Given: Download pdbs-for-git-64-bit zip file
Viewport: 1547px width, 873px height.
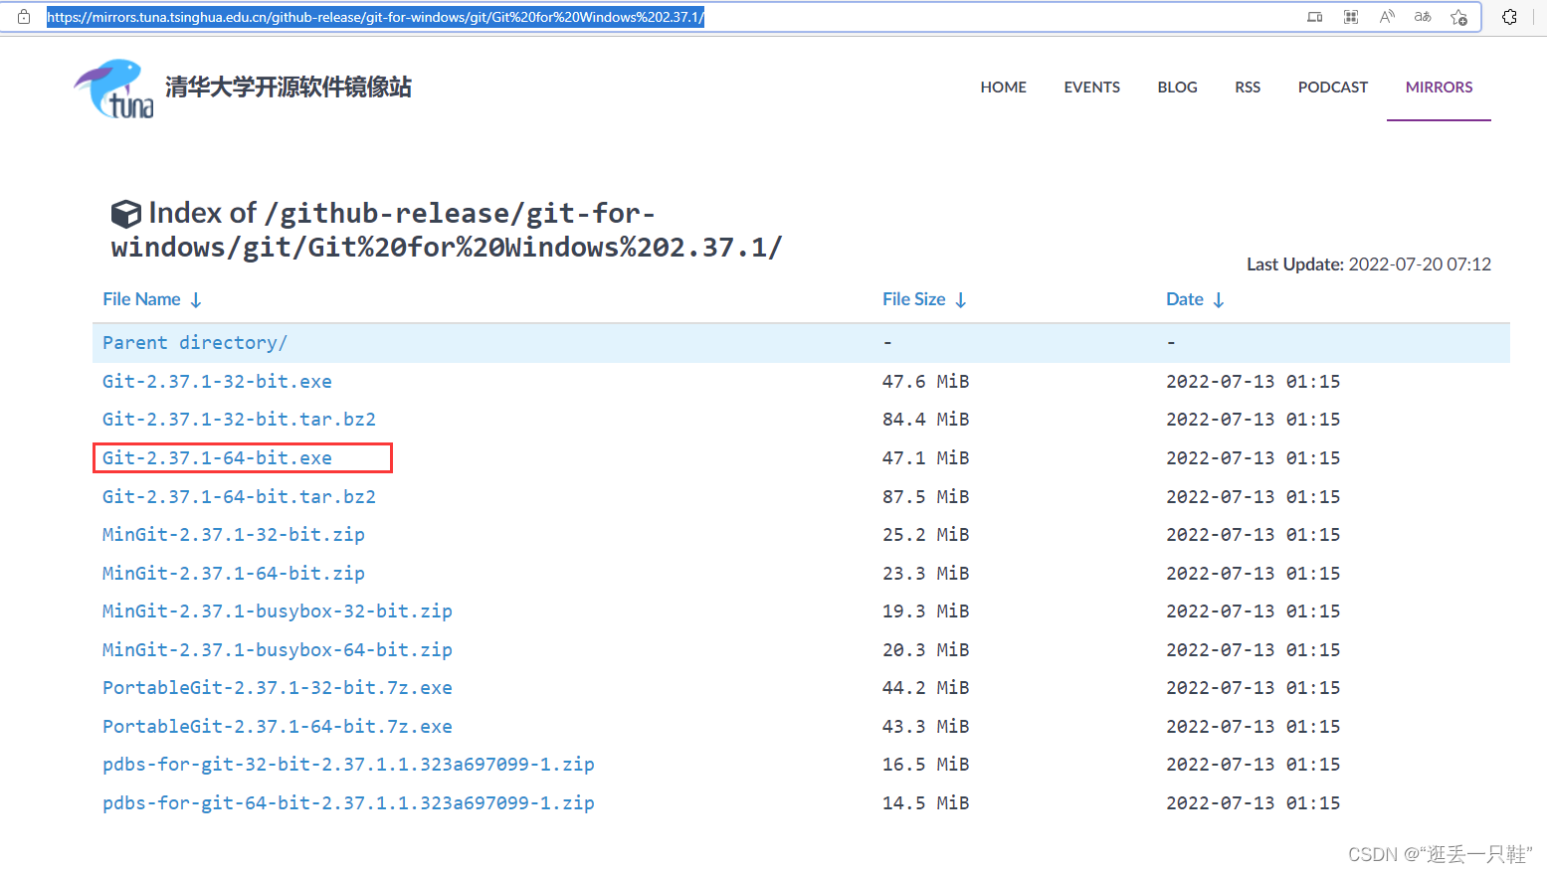Looking at the screenshot, I should tap(348, 803).
